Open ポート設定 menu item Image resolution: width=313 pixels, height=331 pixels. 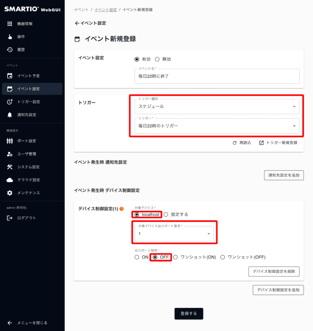[32, 141]
